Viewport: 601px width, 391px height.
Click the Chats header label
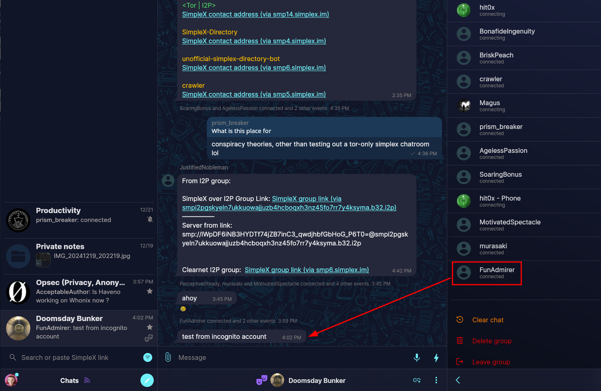click(69, 380)
